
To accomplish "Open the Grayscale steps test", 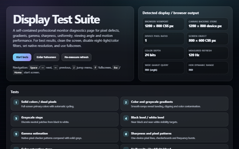I will 65,120.
